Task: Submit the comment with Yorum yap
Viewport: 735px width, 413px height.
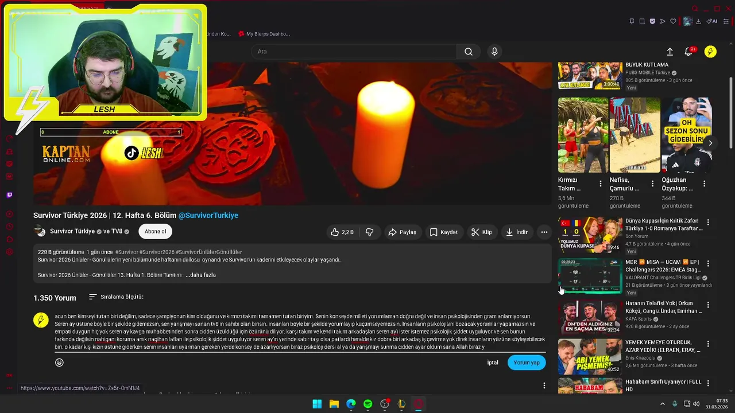Action: pyautogui.click(x=527, y=363)
